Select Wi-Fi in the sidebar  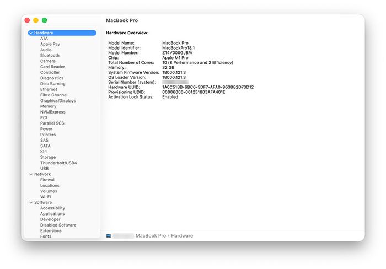(x=46, y=197)
